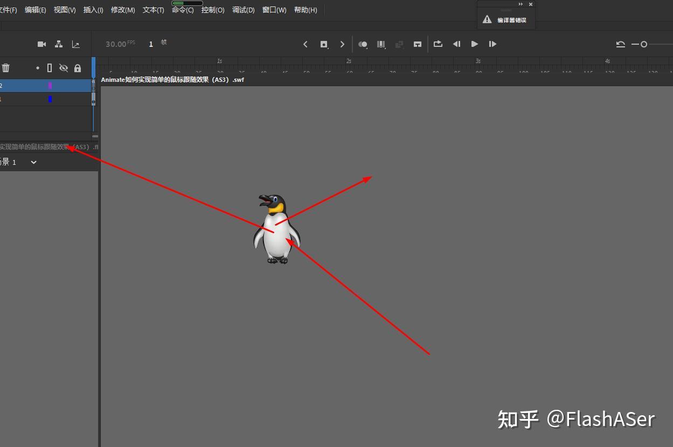Open the scene 1 dropdown chevron

[x=33, y=162]
